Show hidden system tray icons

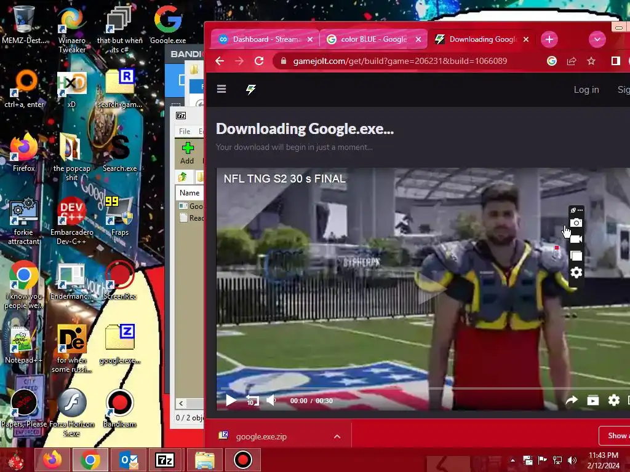click(512, 460)
